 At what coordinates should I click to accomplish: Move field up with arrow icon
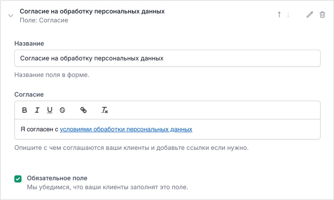coord(279,14)
